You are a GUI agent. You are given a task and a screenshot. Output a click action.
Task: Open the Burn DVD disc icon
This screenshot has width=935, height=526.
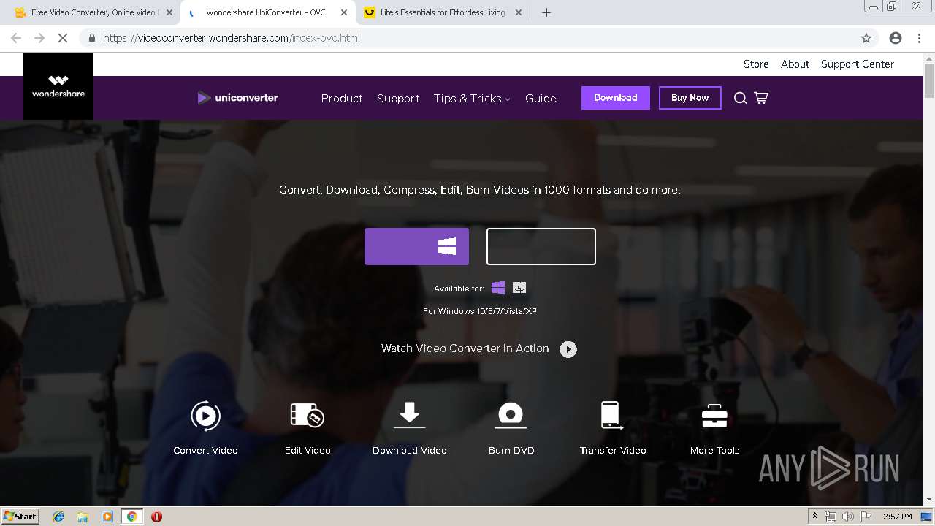pyautogui.click(x=511, y=415)
